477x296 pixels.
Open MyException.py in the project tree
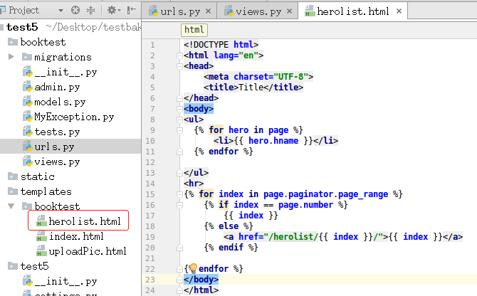pyautogui.click(x=74, y=117)
